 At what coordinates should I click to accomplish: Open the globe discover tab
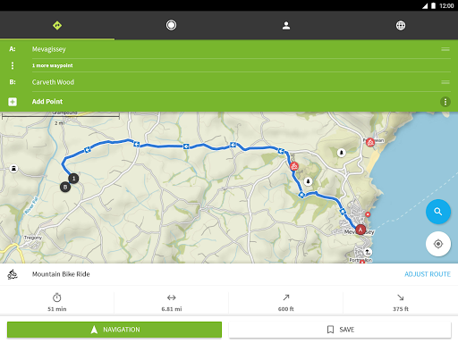(x=401, y=26)
